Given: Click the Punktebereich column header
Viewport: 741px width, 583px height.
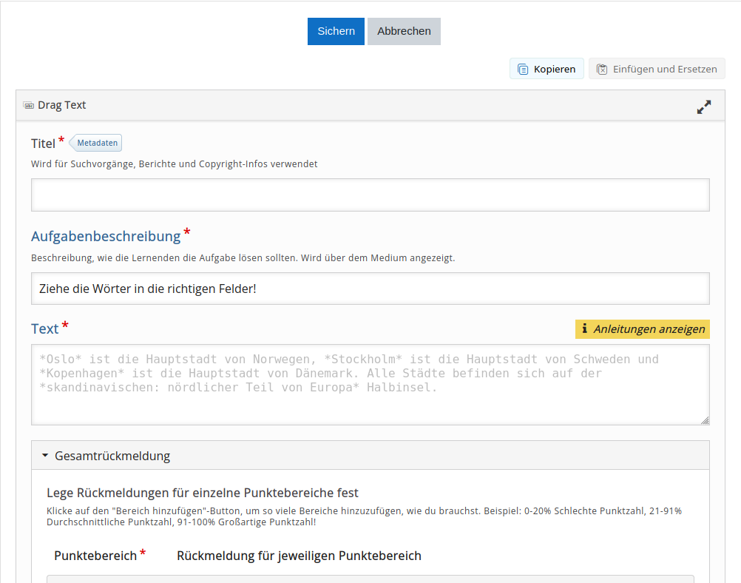Looking at the screenshot, I should 95,556.
